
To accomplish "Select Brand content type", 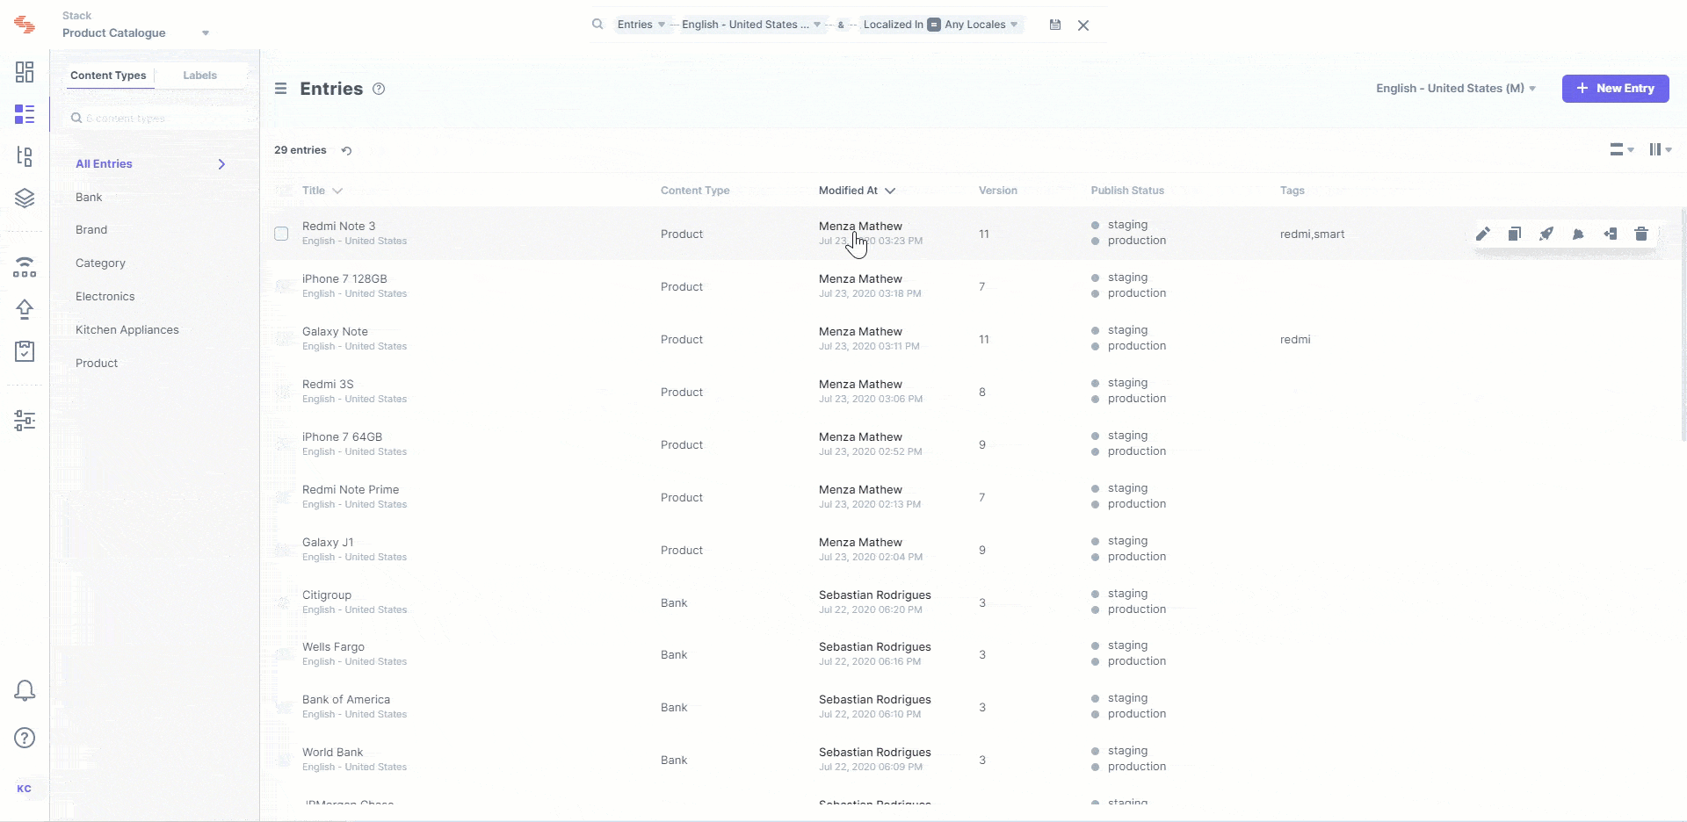I will pos(91,230).
